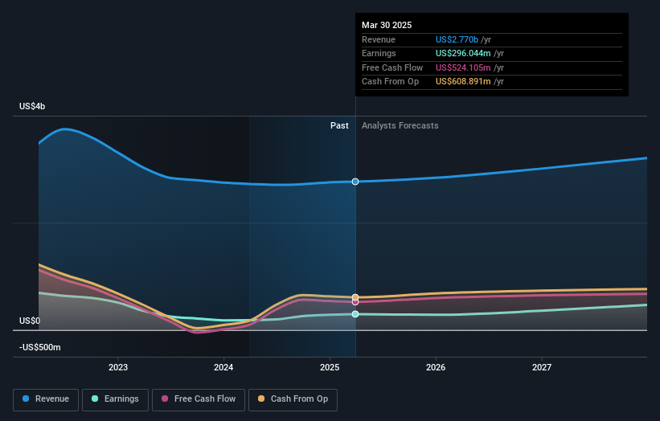Click the US$524.105m free cash flow value
Screen dimensions: 660x421
pyautogui.click(x=463, y=67)
